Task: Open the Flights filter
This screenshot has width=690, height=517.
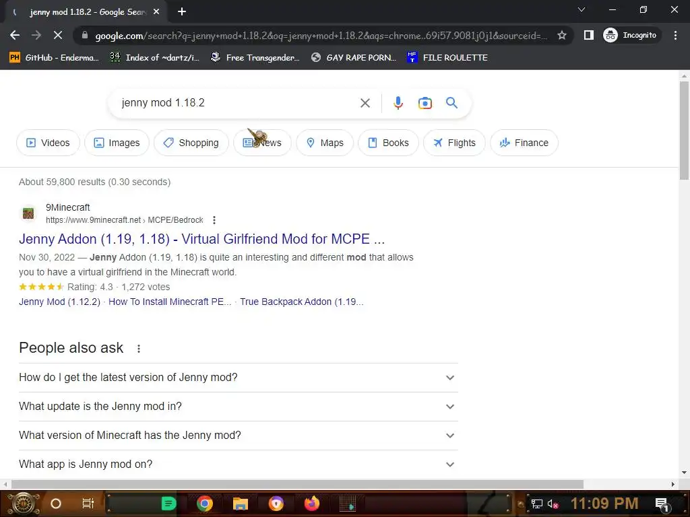Action: (454, 143)
